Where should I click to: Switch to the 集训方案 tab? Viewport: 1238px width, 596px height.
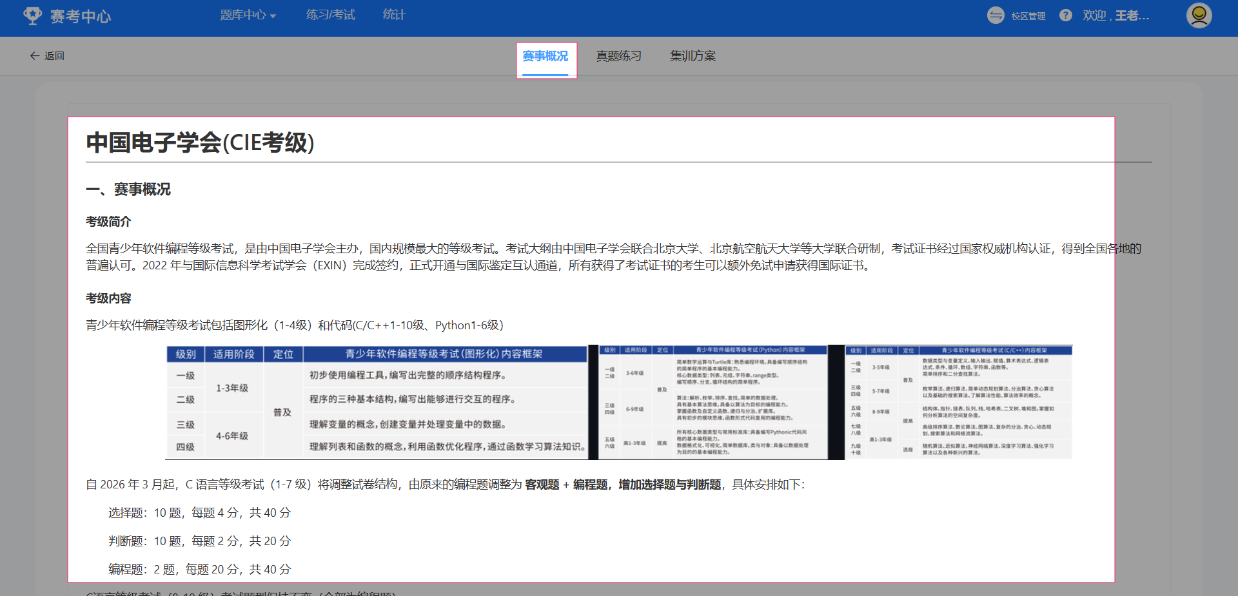[x=693, y=57]
